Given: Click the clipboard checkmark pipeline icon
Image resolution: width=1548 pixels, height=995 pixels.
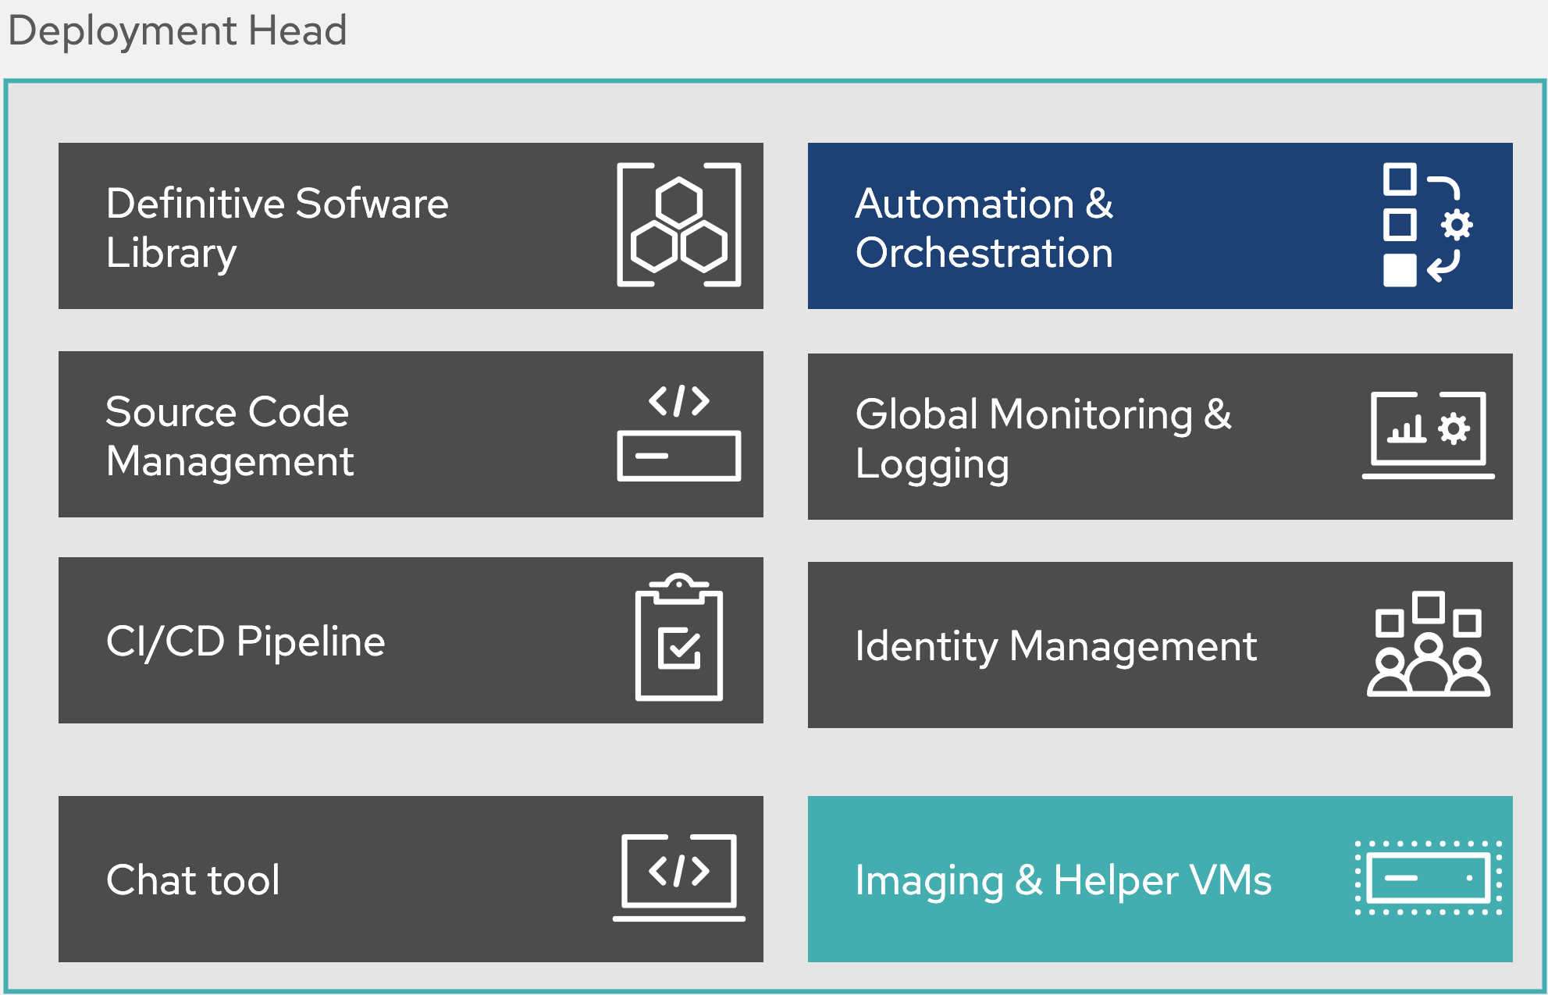Looking at the screenshot, I should tap(678, 638).
